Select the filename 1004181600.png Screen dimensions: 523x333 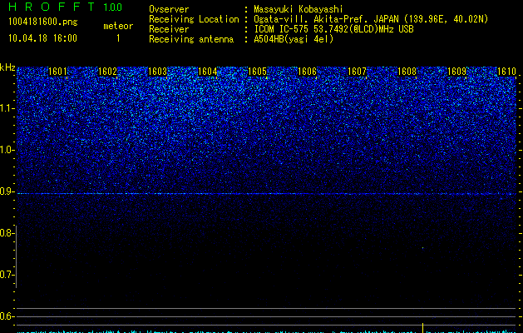pyautogui.click(x=43, y=22)
